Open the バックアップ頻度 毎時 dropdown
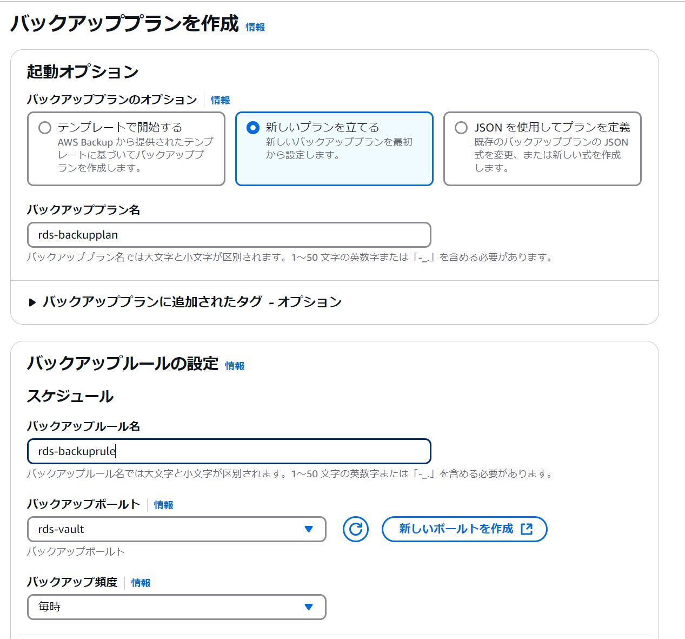 tap(176, 607)
